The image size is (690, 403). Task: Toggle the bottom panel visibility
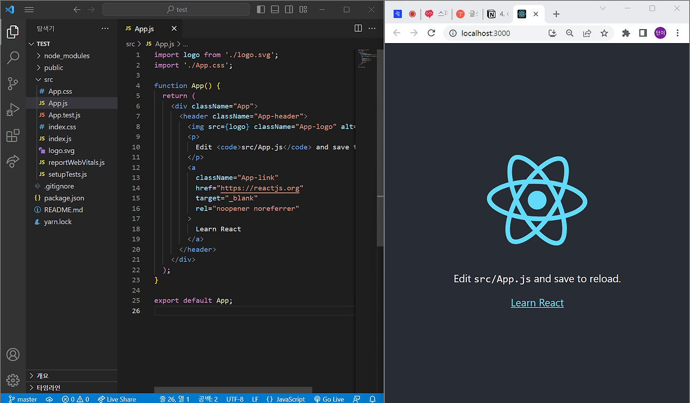274,9
